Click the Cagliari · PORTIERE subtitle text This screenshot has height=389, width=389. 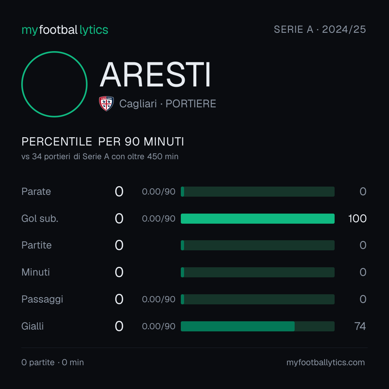[x=167, y=104]
